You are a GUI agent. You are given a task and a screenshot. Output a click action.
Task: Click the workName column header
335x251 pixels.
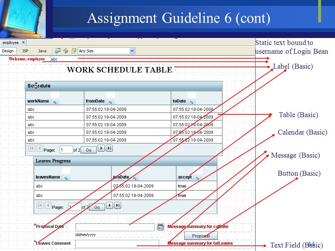click(38, 101)
